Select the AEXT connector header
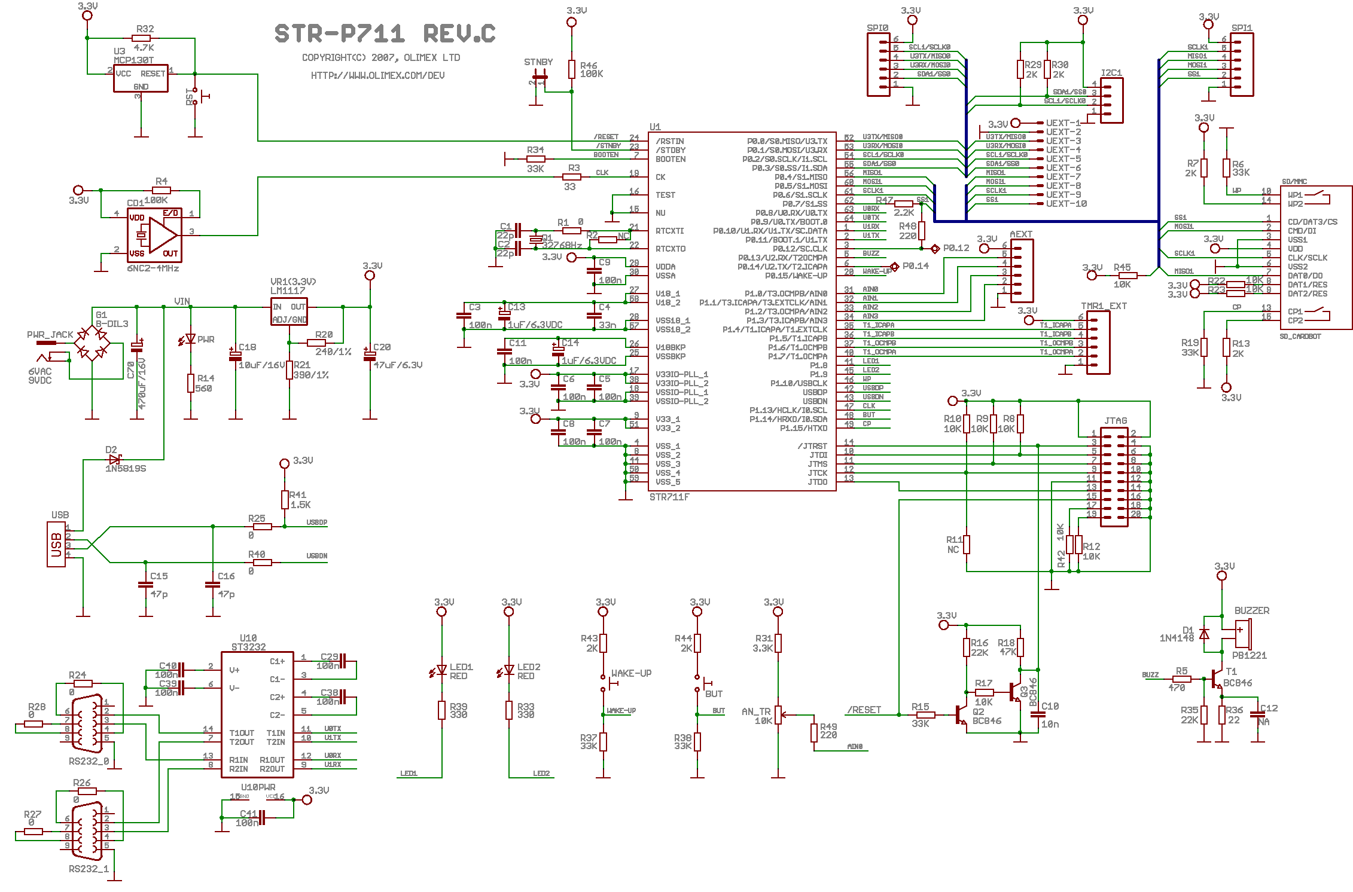 pyautogui.click(x=1022, y=271)
